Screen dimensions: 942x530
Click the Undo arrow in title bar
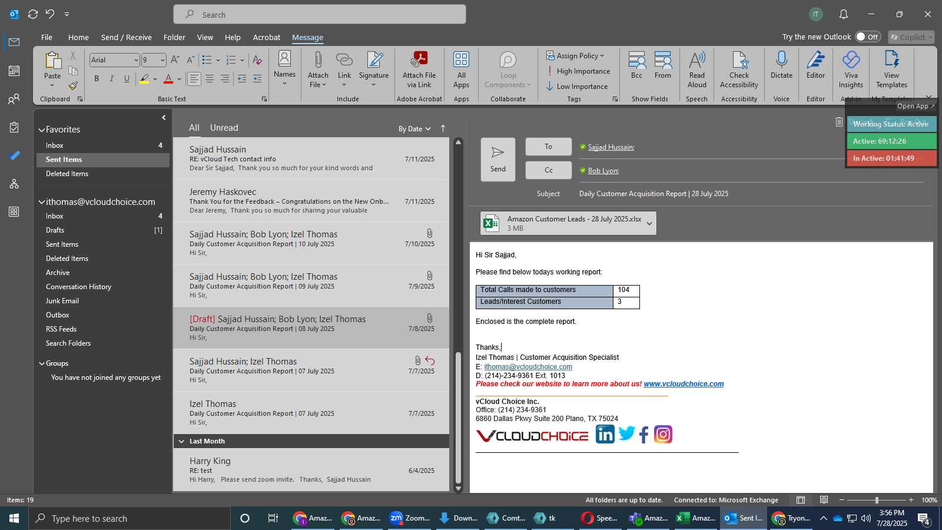51,14
